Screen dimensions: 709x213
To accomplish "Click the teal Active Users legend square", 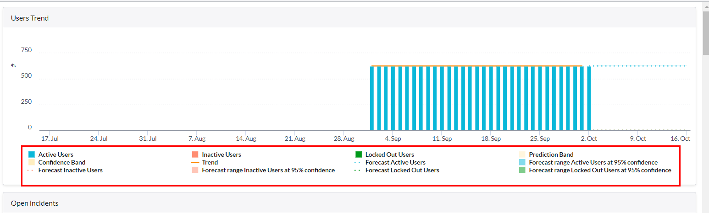I will [x=31, y=154].
